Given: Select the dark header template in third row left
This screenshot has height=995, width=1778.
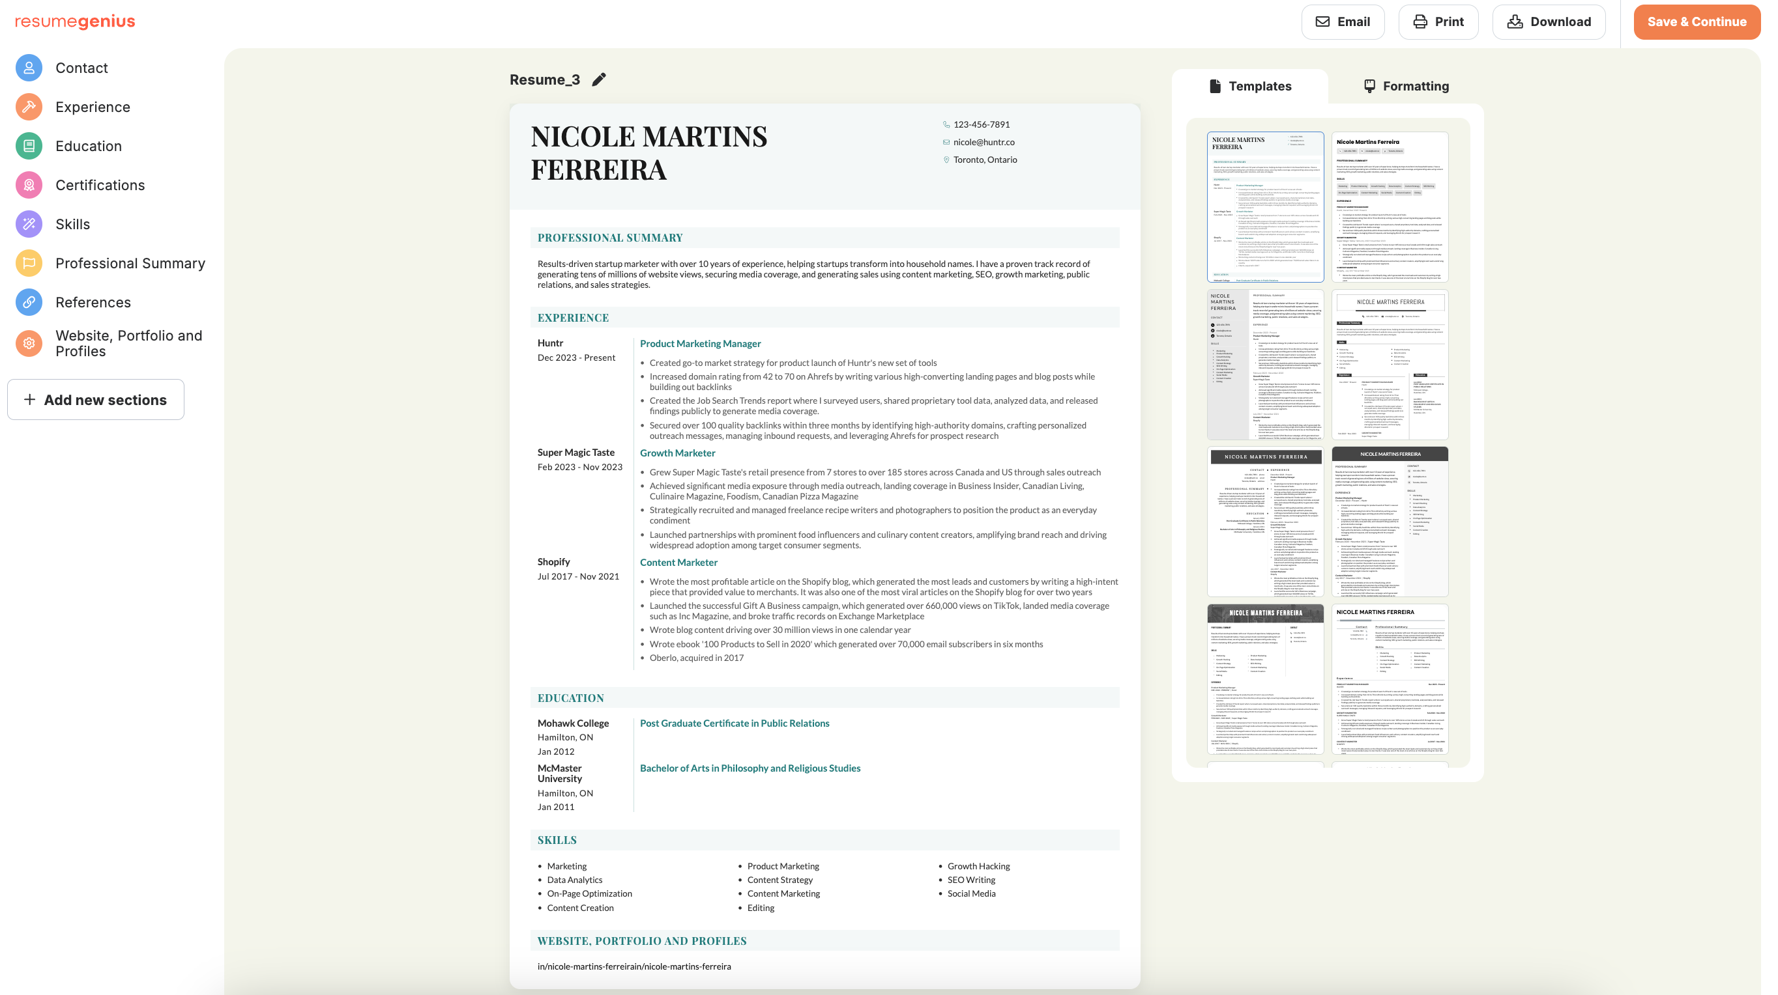Looking at the screenshot, I should (1264, 522).
